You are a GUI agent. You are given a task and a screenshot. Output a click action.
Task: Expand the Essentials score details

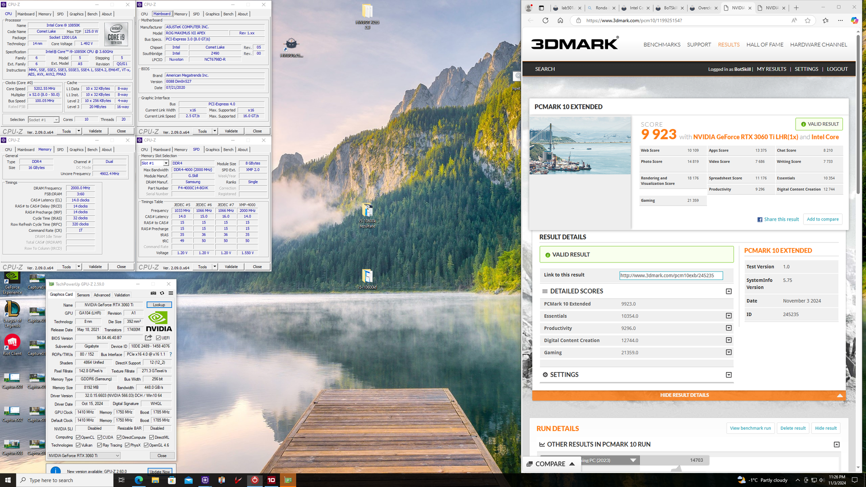[x=728, y=316]
